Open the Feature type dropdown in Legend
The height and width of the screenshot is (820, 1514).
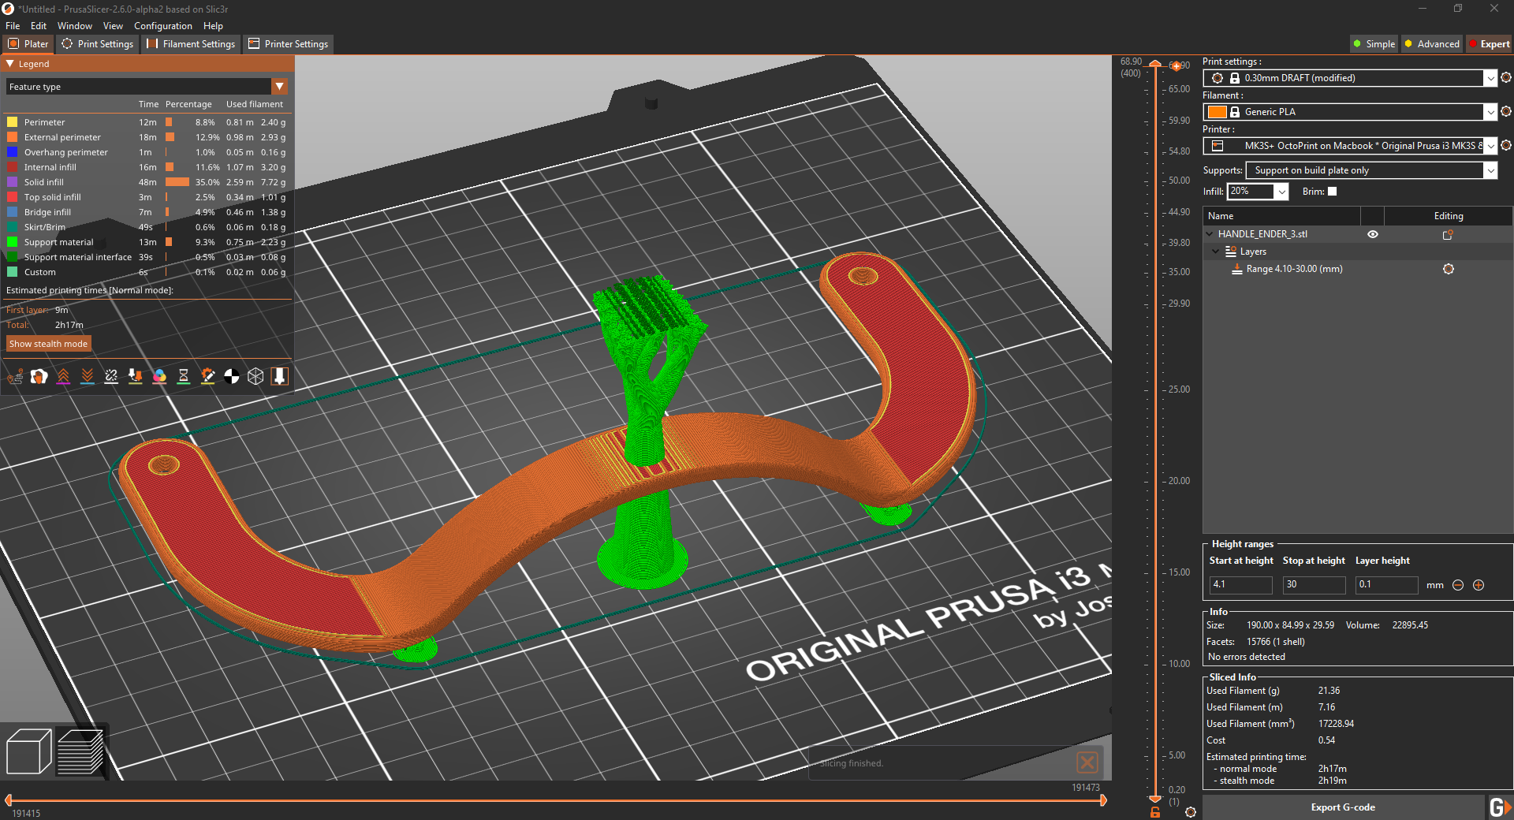280,86
